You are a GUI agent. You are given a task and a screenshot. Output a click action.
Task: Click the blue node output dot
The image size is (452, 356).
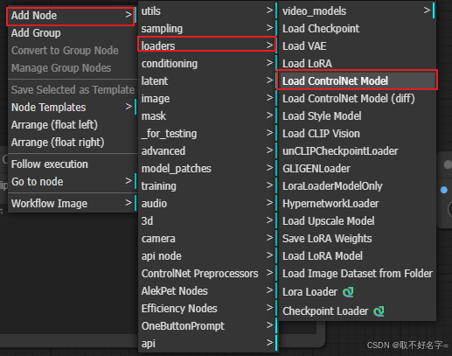(x=444, y=190)
